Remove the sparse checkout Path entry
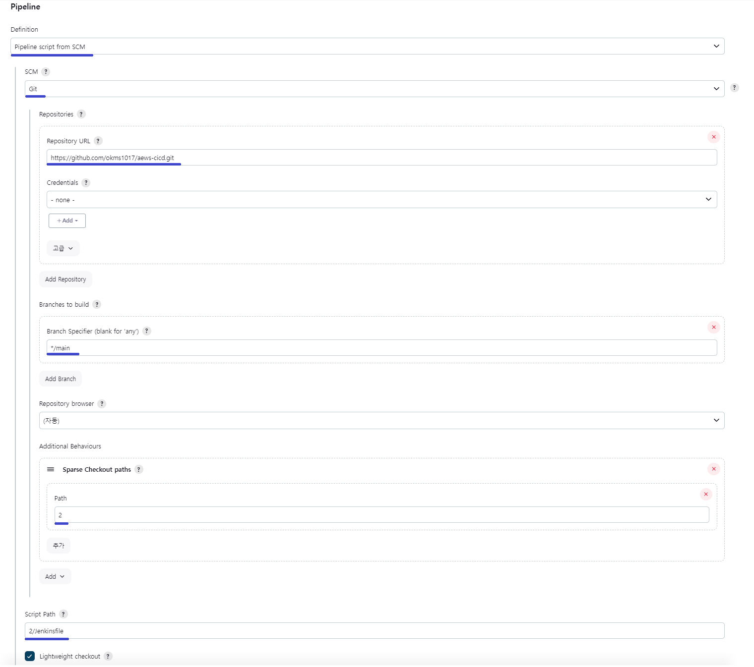This screenshot has height=667, width=754. pos(706,495)
